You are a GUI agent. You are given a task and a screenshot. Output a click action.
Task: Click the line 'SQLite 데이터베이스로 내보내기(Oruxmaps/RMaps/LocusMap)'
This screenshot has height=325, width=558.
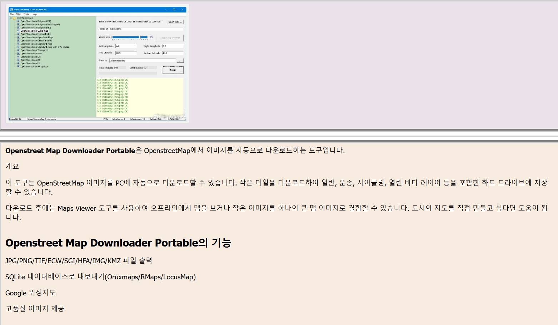[100, 277]
